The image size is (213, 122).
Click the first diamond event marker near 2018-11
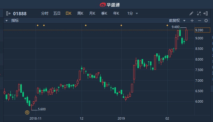click(38, 25)
